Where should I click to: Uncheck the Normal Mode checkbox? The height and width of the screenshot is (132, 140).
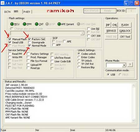30,45
